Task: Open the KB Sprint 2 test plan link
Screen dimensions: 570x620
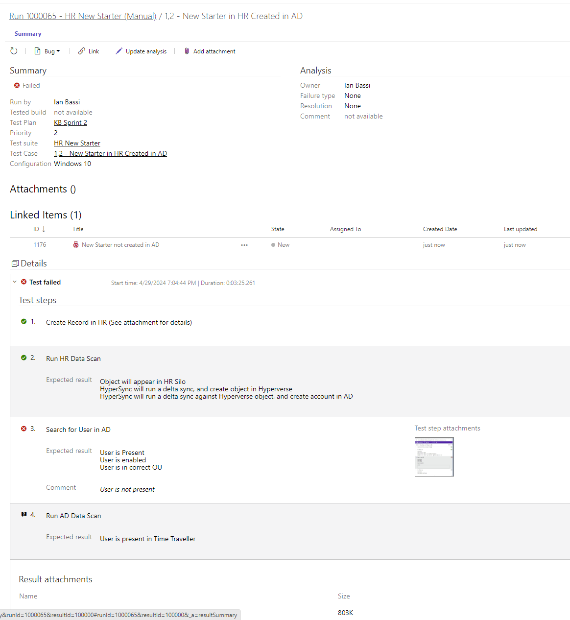Action: pyautogui.click(x=71, y=122)
